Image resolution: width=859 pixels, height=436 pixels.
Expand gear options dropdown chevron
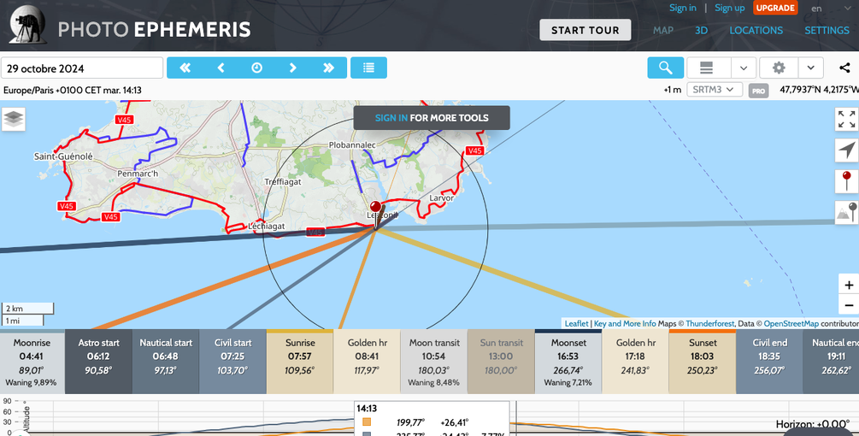click(811, 68)
